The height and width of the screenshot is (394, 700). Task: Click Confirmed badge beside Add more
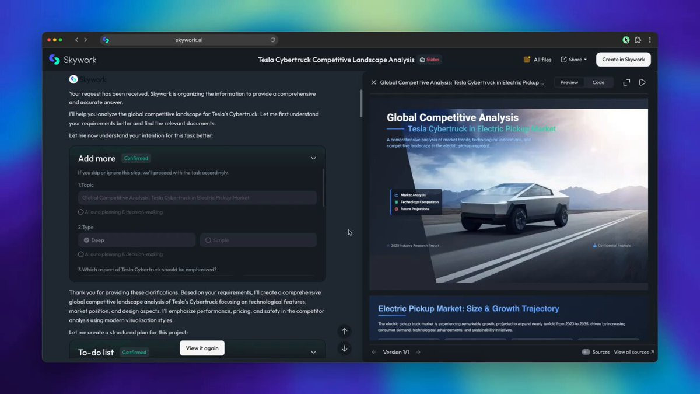[x=136, y=158]
